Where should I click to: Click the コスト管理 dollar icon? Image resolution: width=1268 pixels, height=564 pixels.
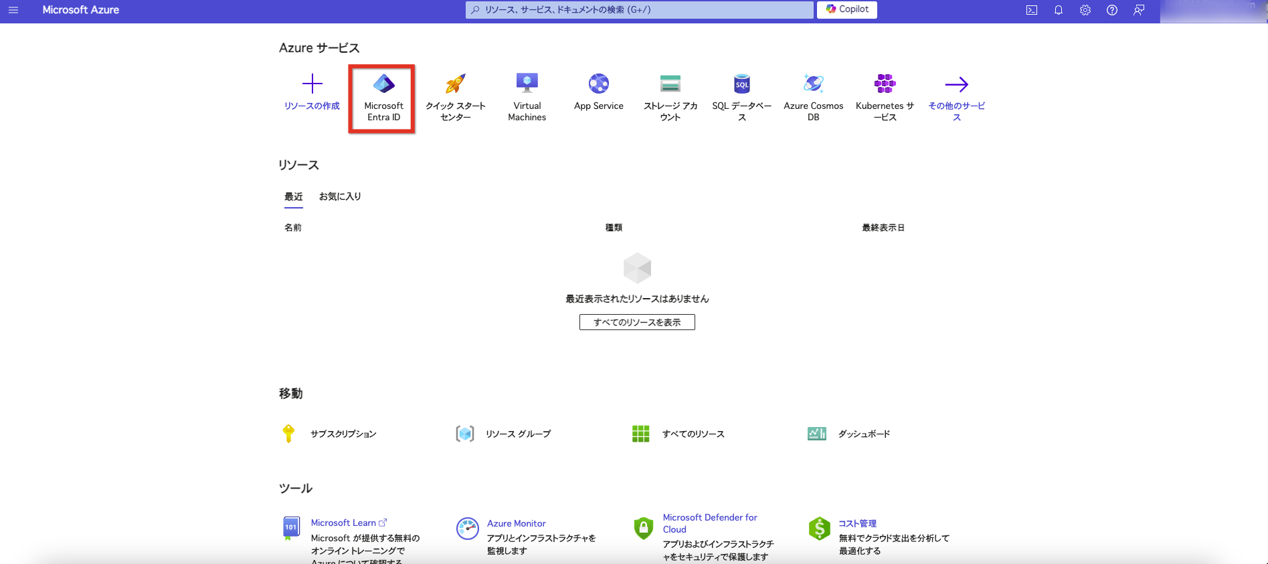[820, 528]
